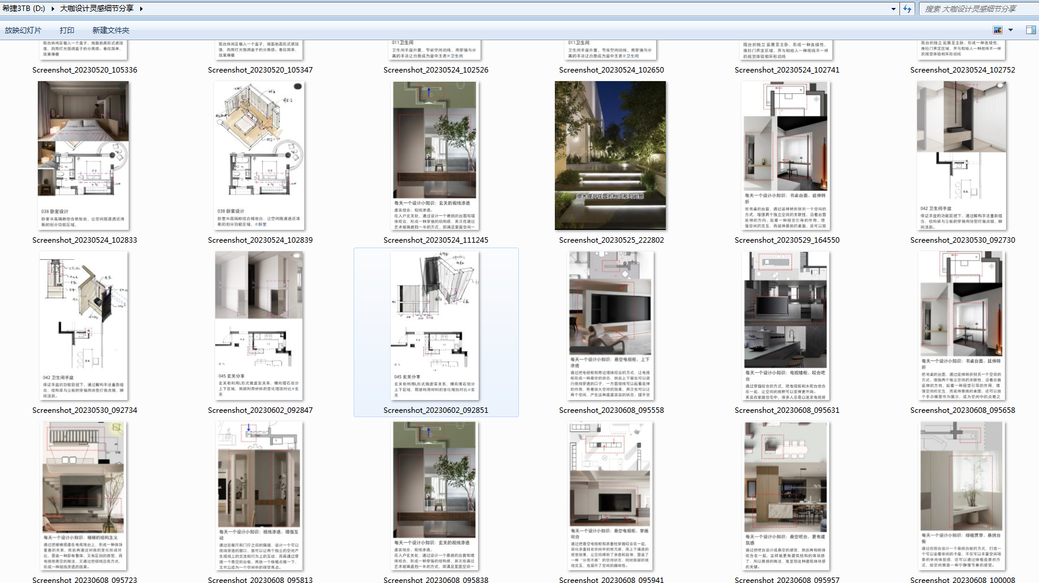Select thumbnail Screenshot_20230608_095838
Screen dimensions: 1039x583
(435, 496)
